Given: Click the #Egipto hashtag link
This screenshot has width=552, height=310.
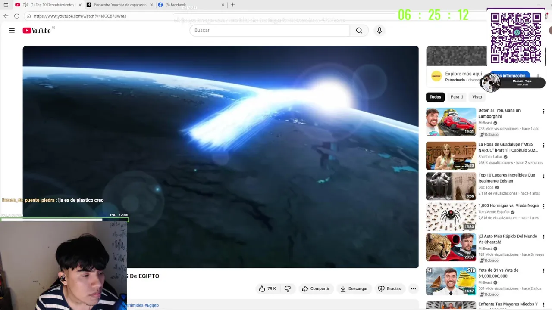Looking at the screenshot, I should (x=151, y=305).
